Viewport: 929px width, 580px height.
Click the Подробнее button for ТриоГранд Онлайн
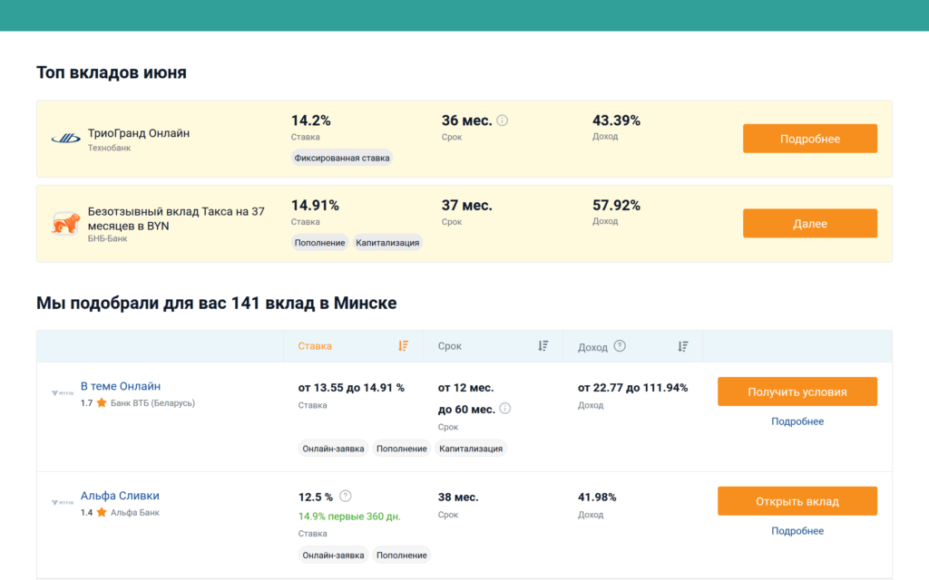810,139
